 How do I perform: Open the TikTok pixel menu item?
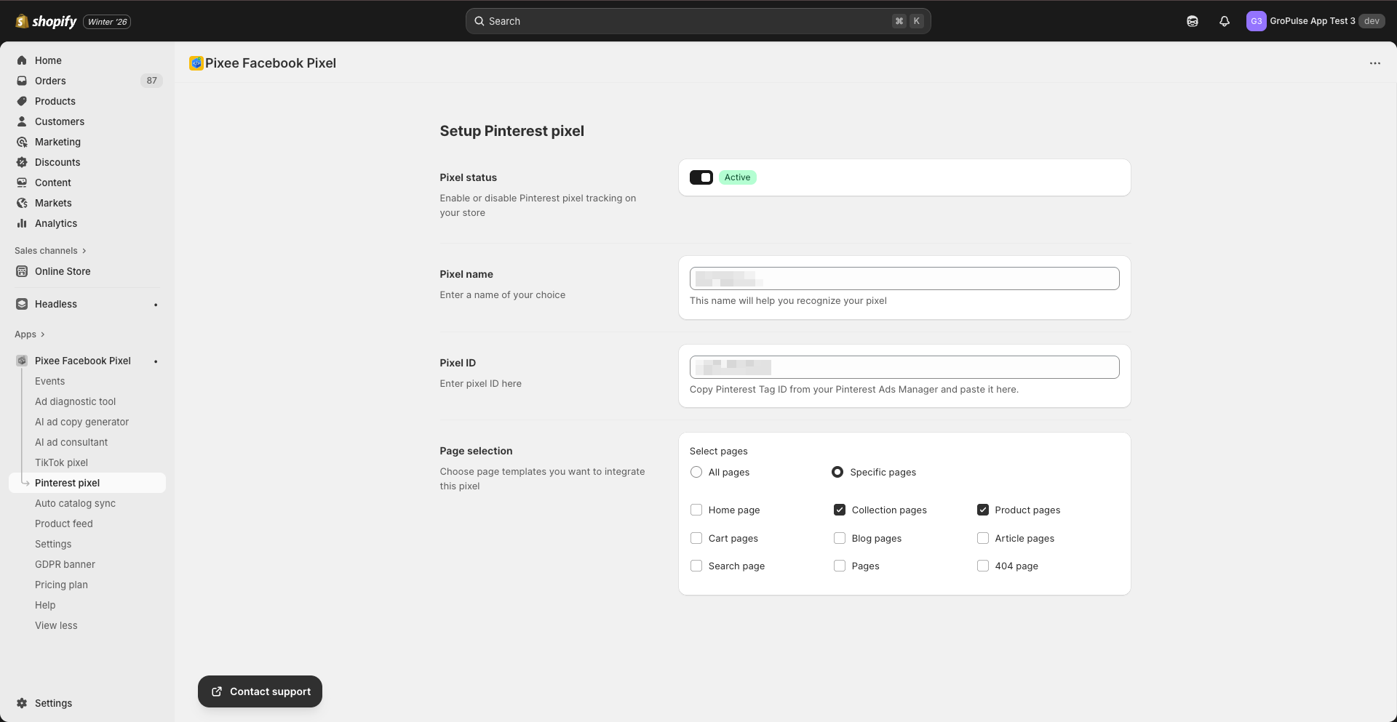coord(61,462)
